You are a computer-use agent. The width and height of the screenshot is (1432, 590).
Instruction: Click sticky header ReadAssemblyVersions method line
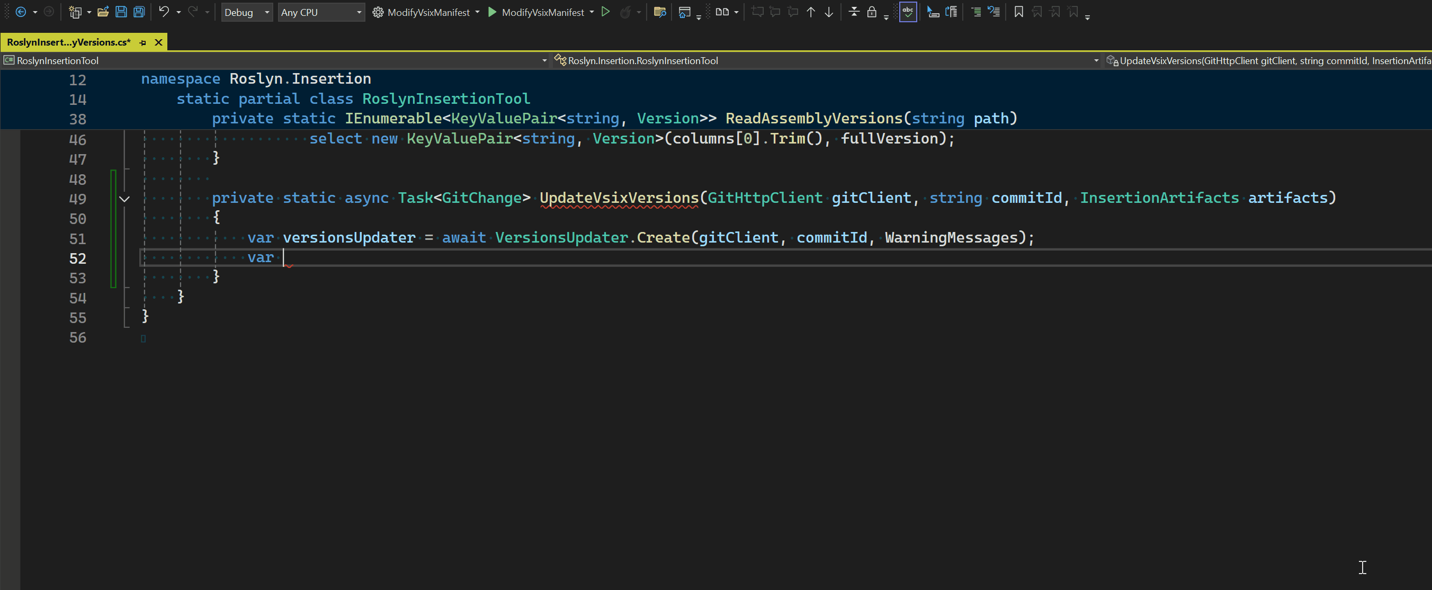[614, 119]
